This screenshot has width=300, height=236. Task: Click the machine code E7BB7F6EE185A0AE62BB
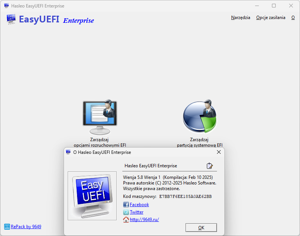(186, 196)
